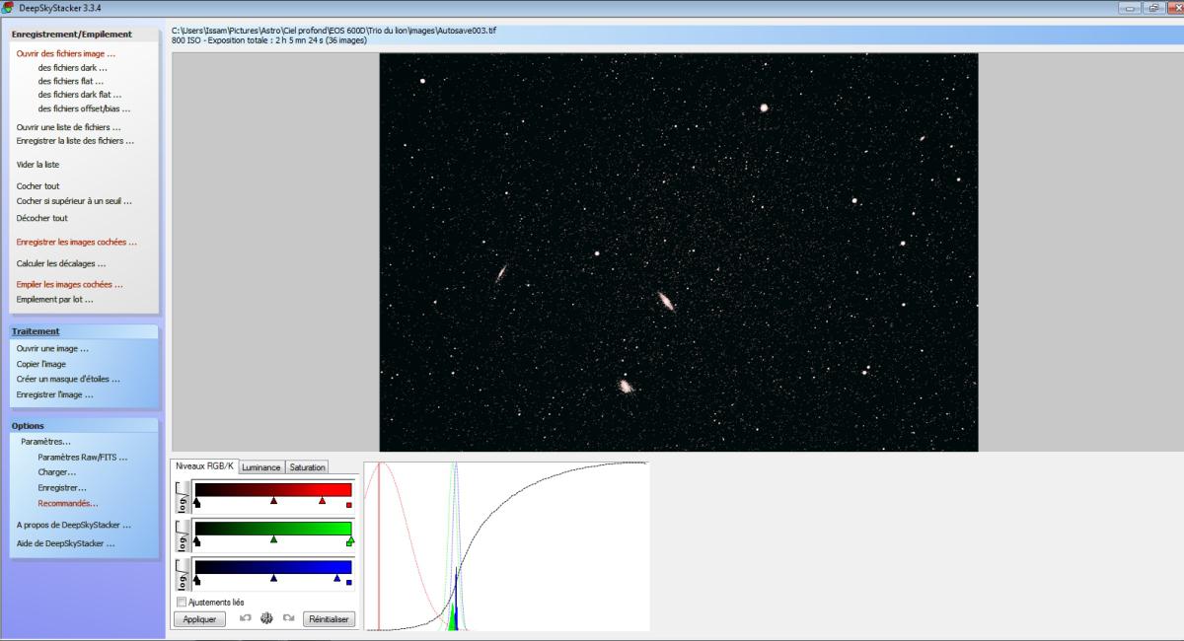
Task: Open des fichiers dark flat link
Action: 81,95
